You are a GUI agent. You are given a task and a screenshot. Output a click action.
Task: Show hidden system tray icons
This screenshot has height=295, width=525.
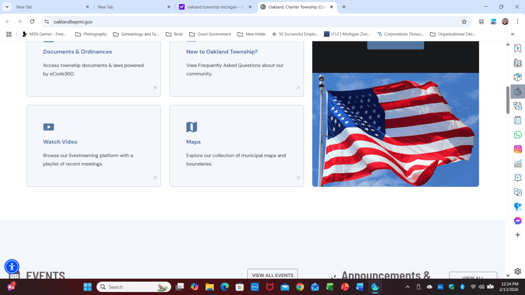click(x=408, y=287)
